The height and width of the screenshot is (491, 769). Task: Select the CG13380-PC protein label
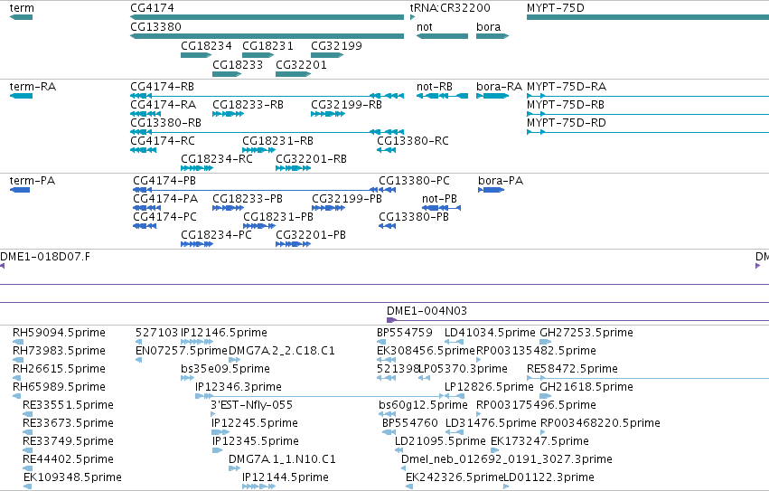[414, 181]
